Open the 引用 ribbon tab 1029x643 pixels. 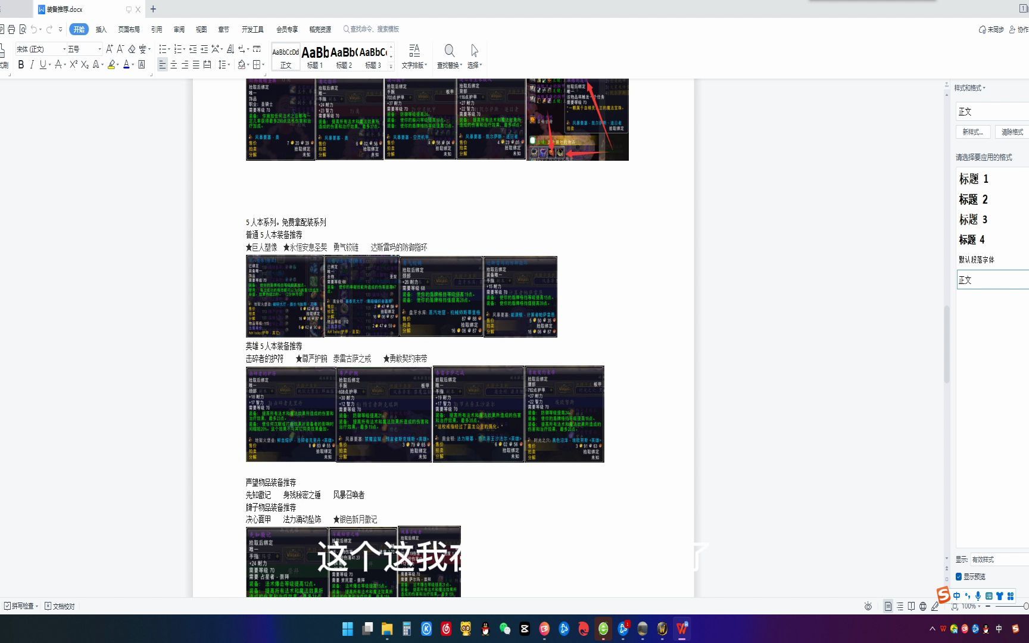[x=157, y=29]
